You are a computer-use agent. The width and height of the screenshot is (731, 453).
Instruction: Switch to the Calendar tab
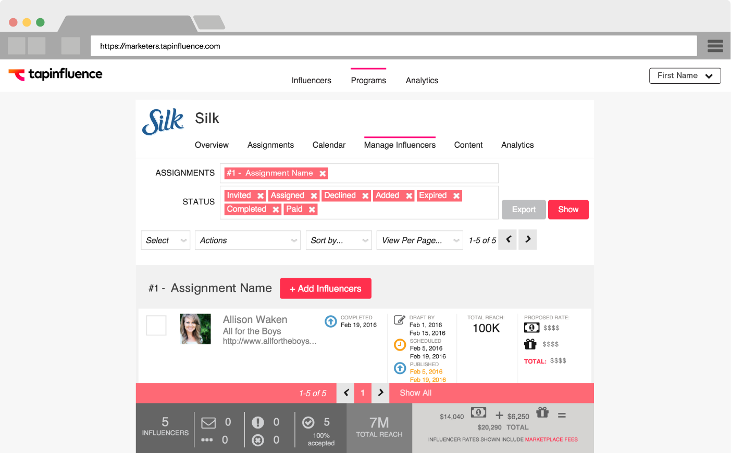329,145
